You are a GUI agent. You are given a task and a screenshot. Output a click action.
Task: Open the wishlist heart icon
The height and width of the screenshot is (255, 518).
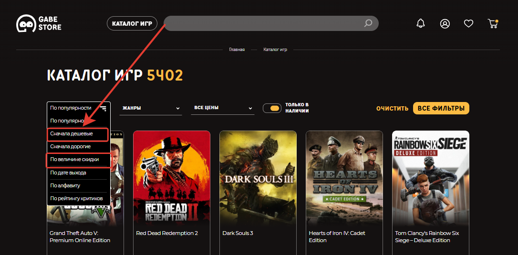click(x=468, y=23)
